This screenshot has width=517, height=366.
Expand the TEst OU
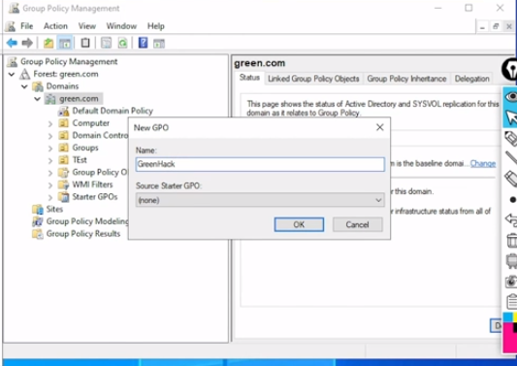(50, 161)
